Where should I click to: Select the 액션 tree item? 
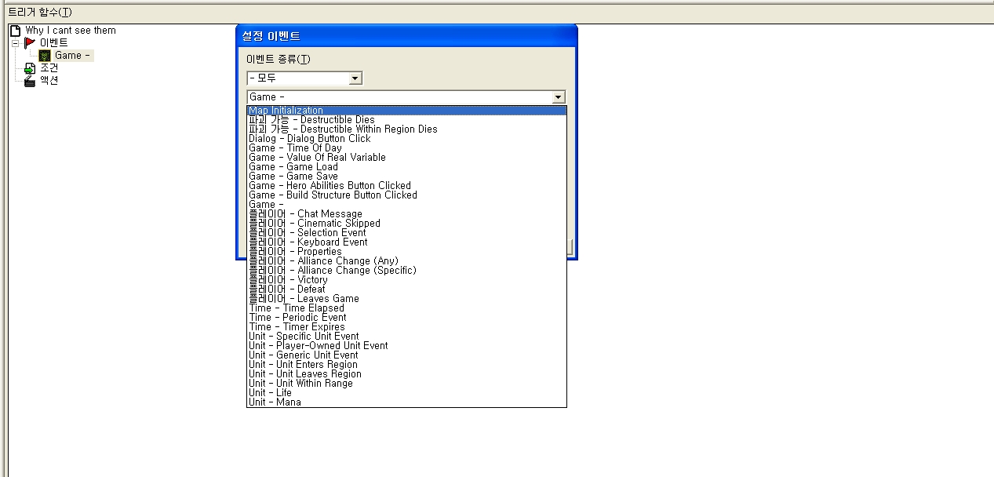[x=49, y=80]
